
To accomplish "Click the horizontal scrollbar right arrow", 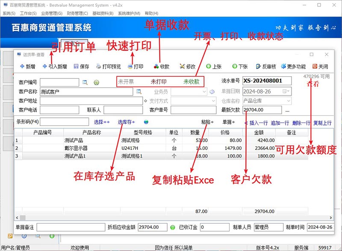I will pyautogui.click(x=330, y=218).
